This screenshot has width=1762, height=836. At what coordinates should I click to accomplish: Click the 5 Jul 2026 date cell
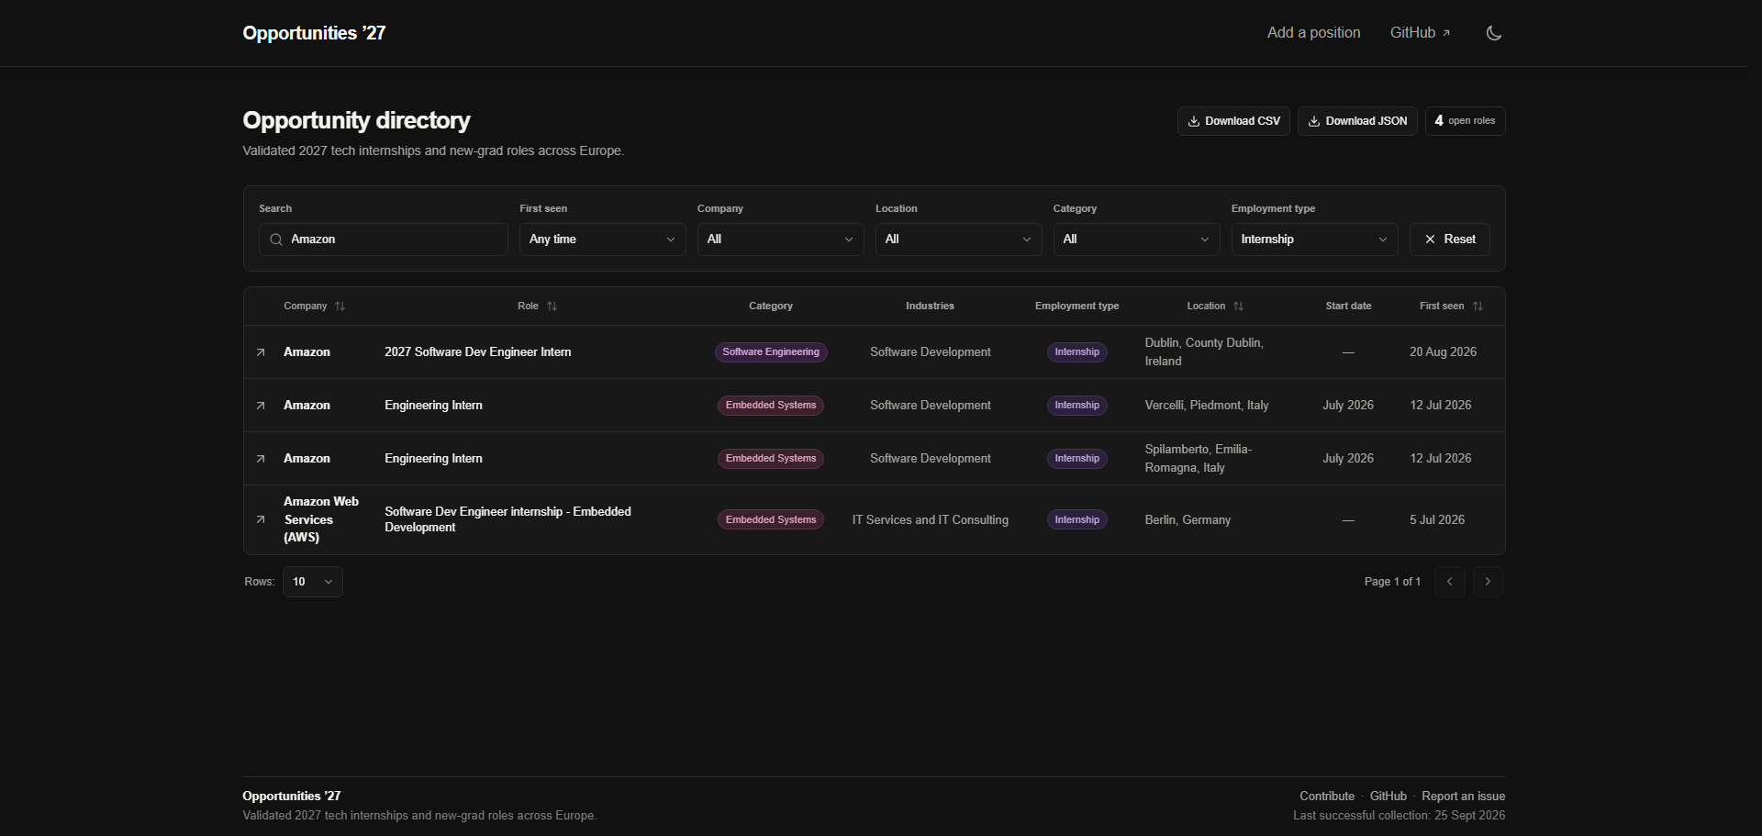point(1437,520)
